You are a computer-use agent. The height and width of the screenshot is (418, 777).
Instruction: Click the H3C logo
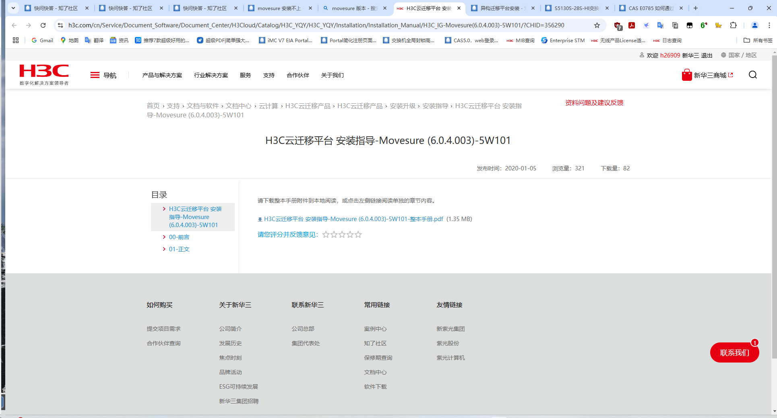[44, 74]
